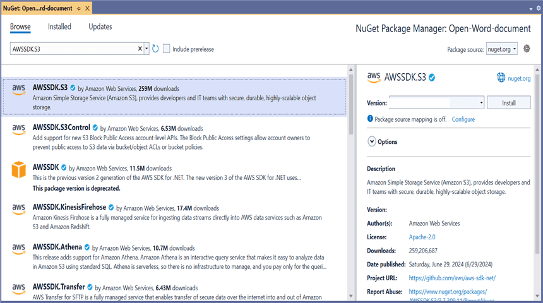Viewport: 543px width, 303px height.
Task: Click the package list scrollbar thumb
Action: (x=351, y=105)
